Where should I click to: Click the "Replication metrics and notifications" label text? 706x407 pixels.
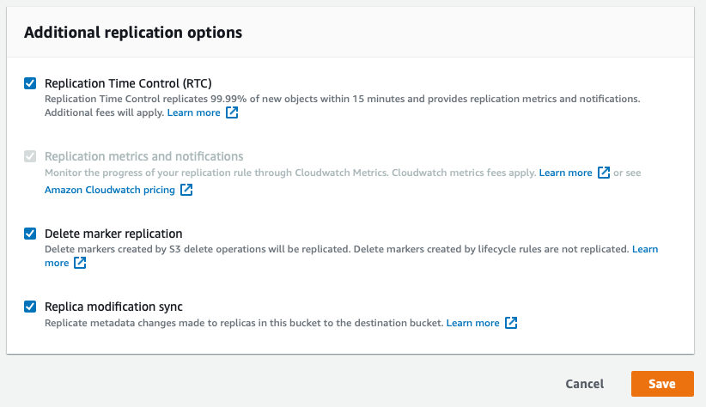pos(144,156)
